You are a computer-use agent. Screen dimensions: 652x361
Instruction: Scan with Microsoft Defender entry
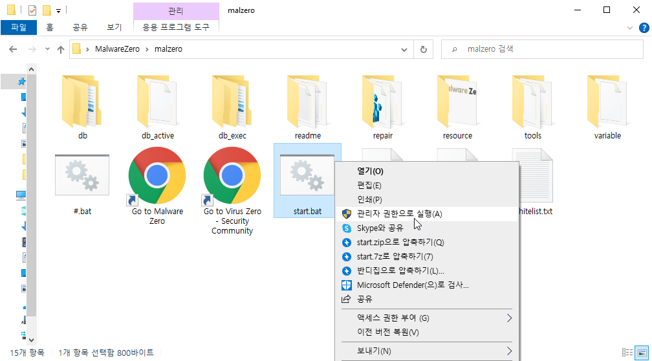click(427, 285)
